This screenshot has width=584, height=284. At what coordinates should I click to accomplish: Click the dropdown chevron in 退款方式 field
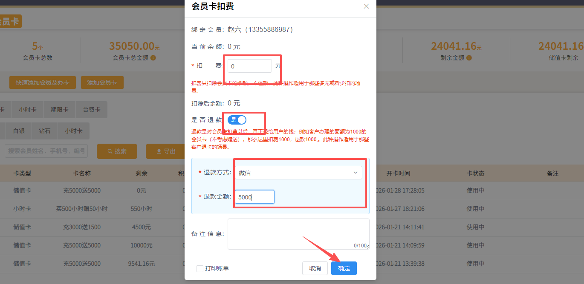pyautogui.click(x=356, y=173)
